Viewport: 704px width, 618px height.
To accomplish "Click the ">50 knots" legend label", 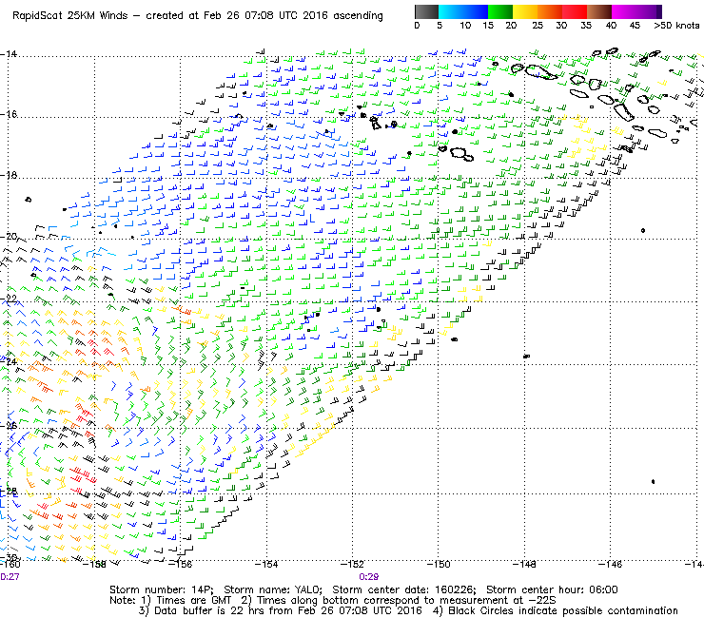I will (x=676, y=26).
